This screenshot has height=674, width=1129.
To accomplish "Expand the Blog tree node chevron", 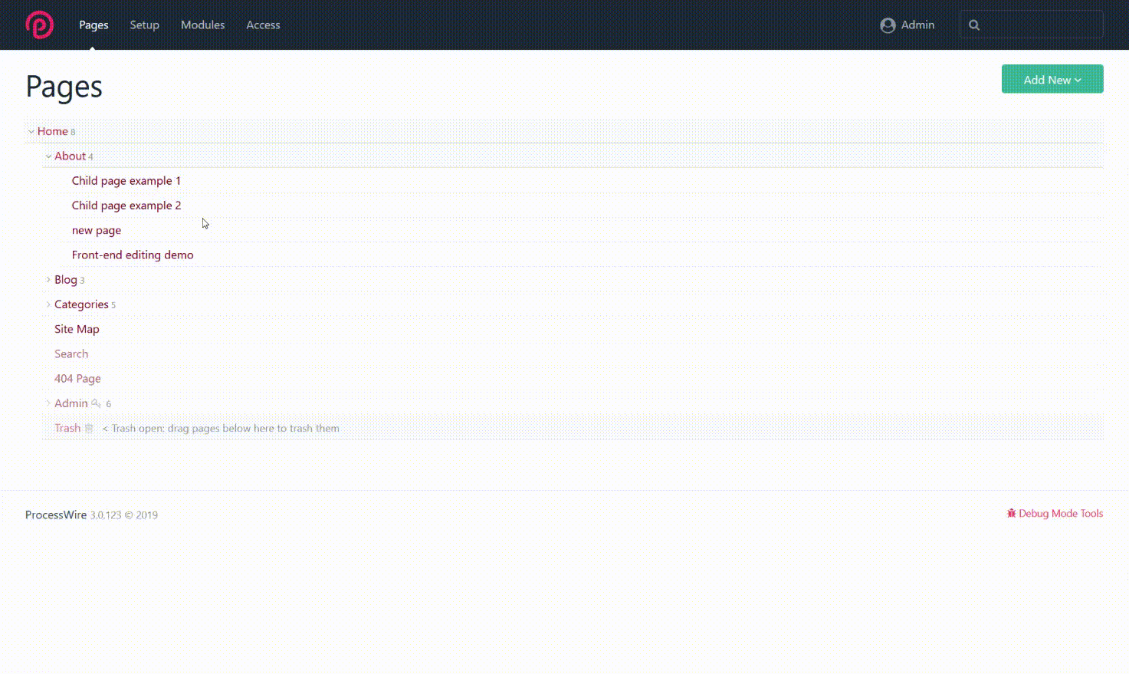I will point(48,280).
